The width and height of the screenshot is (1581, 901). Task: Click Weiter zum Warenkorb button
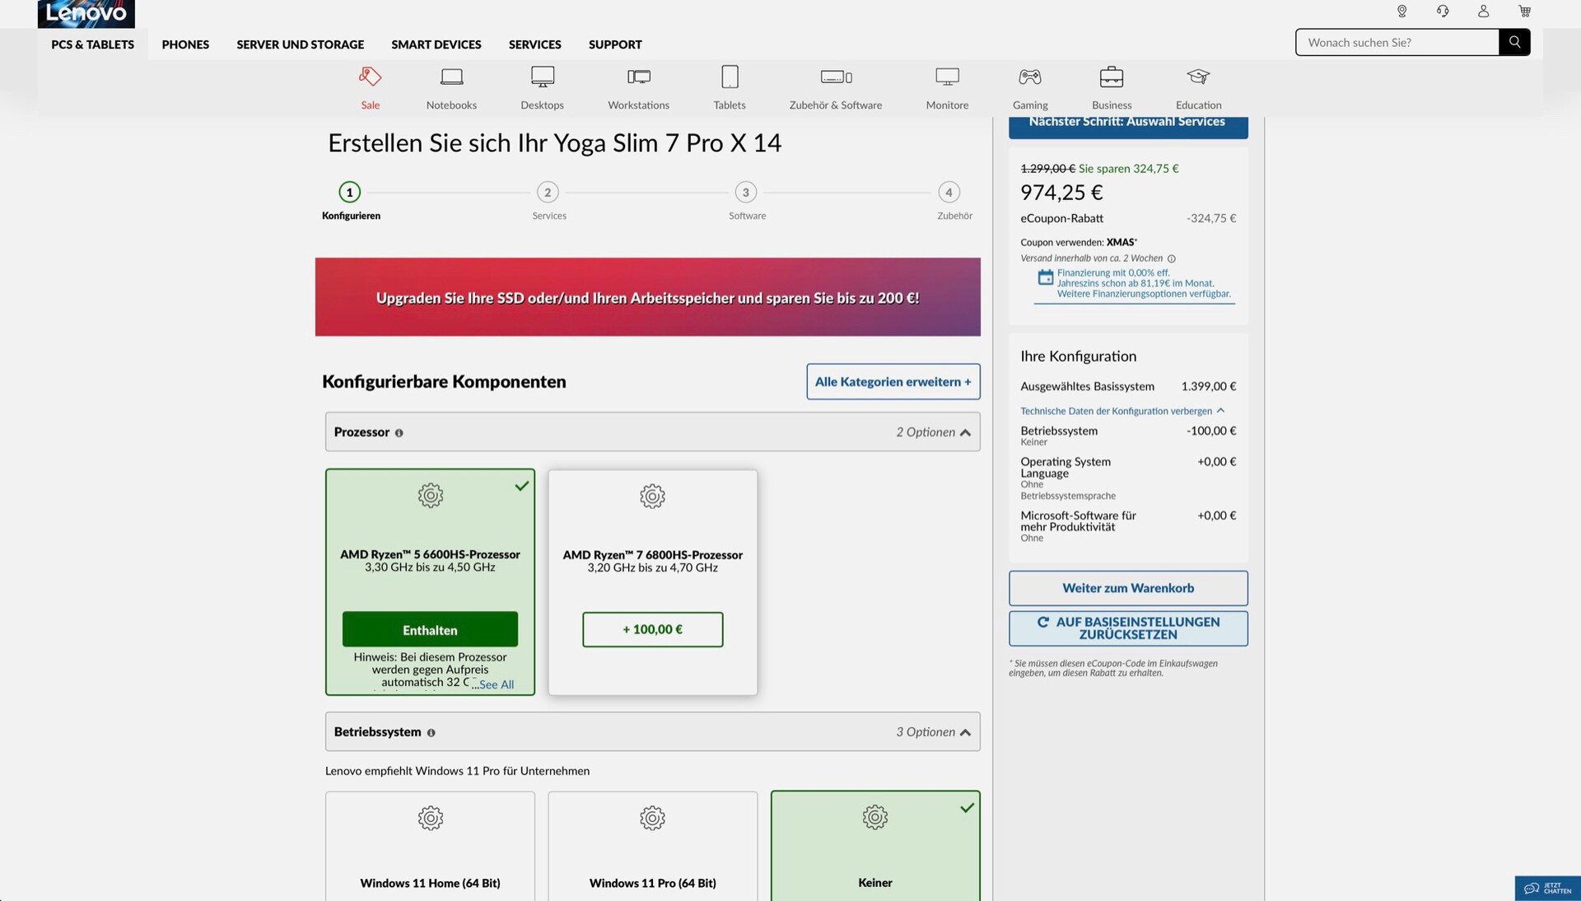[x=1127, y=588]
